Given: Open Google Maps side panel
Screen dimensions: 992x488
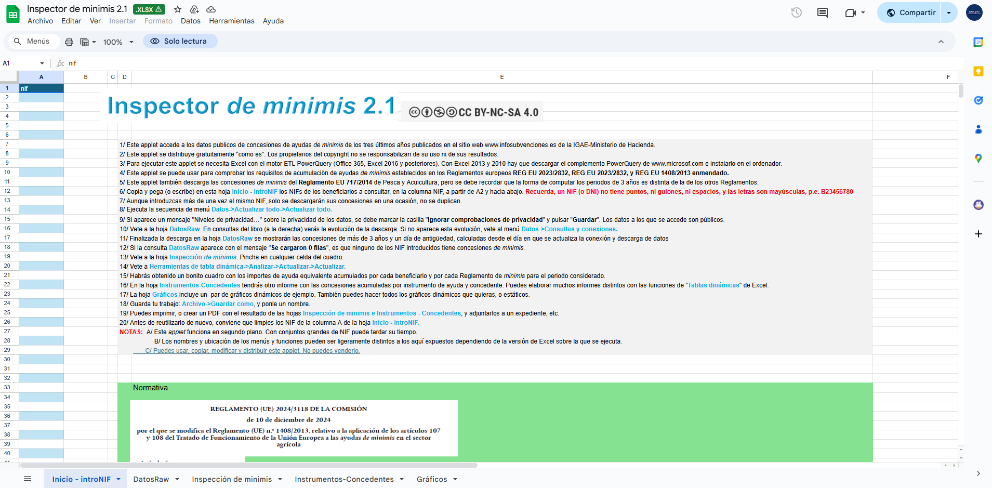Looking at the screenshot, I should click(978, 159).
